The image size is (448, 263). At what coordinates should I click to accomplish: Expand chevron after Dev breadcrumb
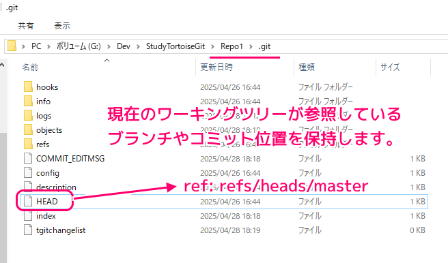[x=138, y=46]
